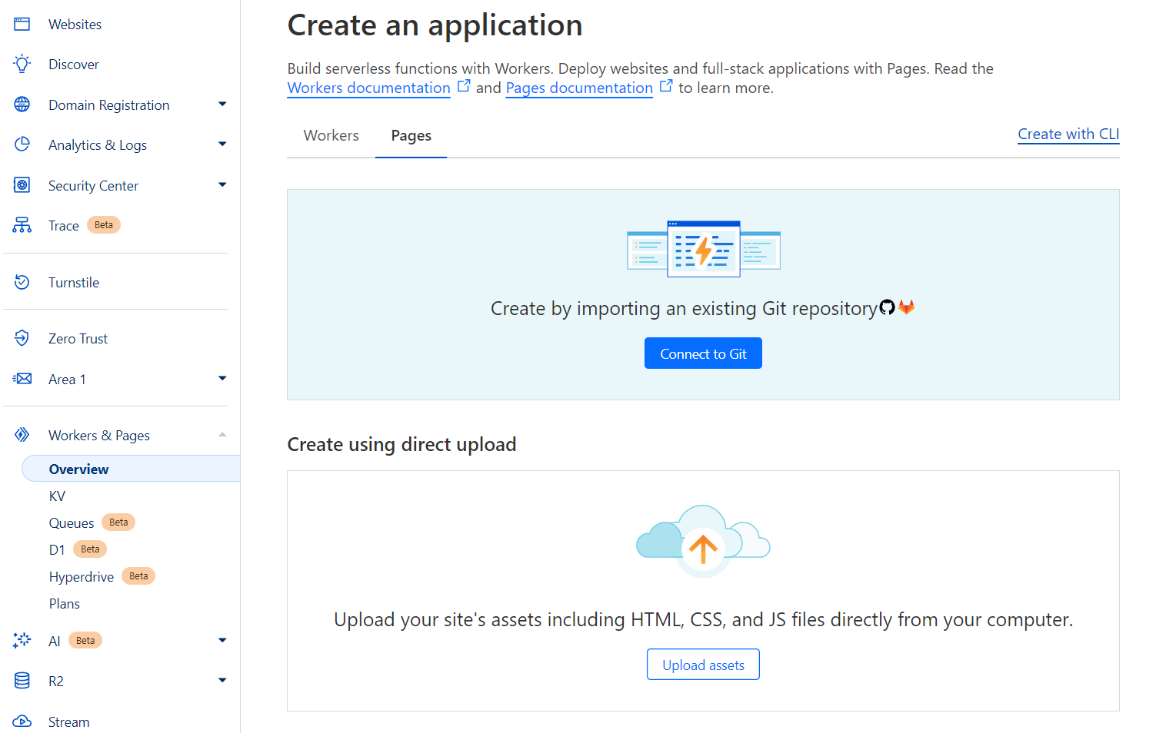The height and width of the screenshot is (733, 1156).
Task: Click the Beta badge next to Trace
Action: coord(104,225)
